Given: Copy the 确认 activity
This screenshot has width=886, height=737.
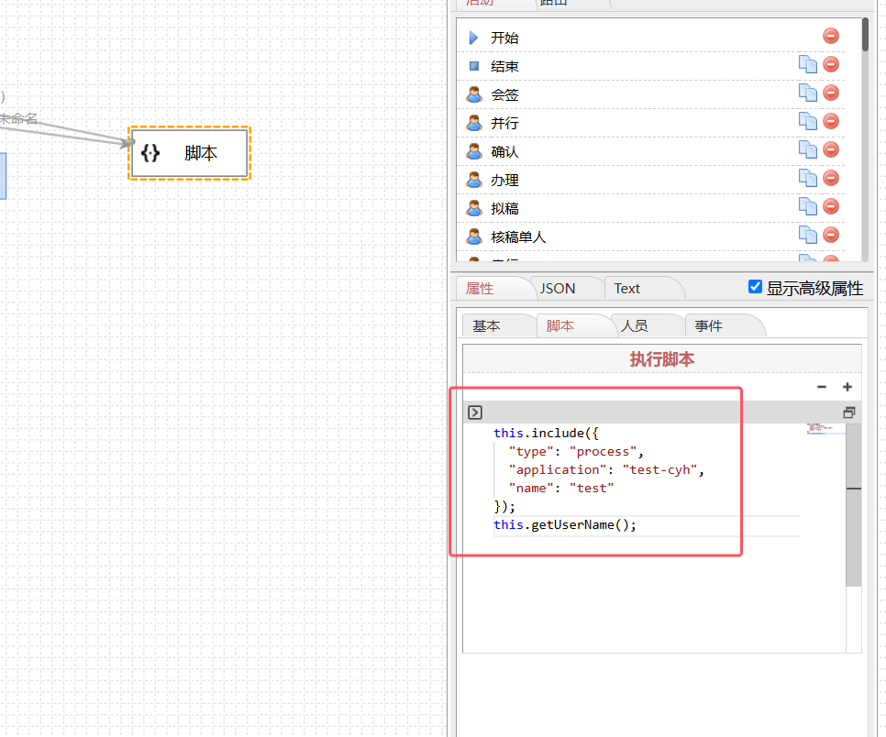Looking at the screenshot, I should pos(807,149).
